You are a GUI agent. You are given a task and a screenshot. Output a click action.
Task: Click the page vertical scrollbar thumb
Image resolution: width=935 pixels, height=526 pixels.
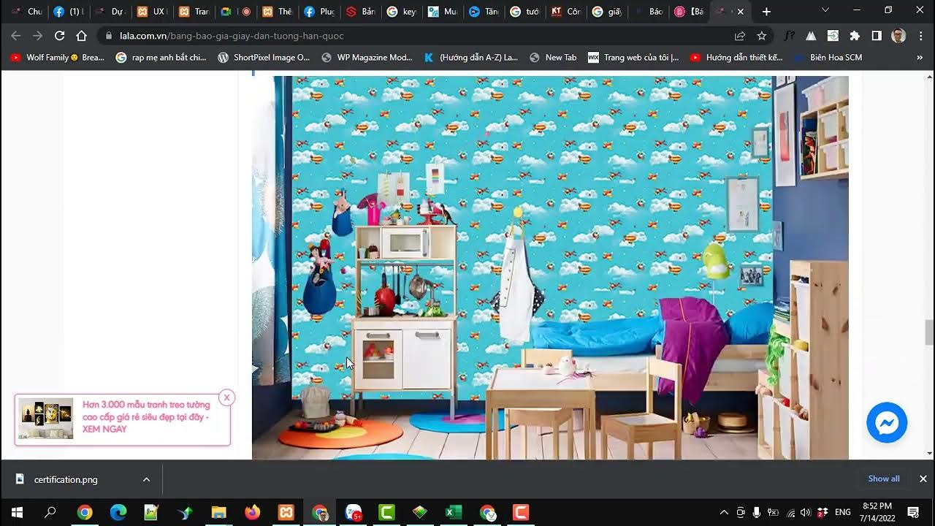[929, 332]
